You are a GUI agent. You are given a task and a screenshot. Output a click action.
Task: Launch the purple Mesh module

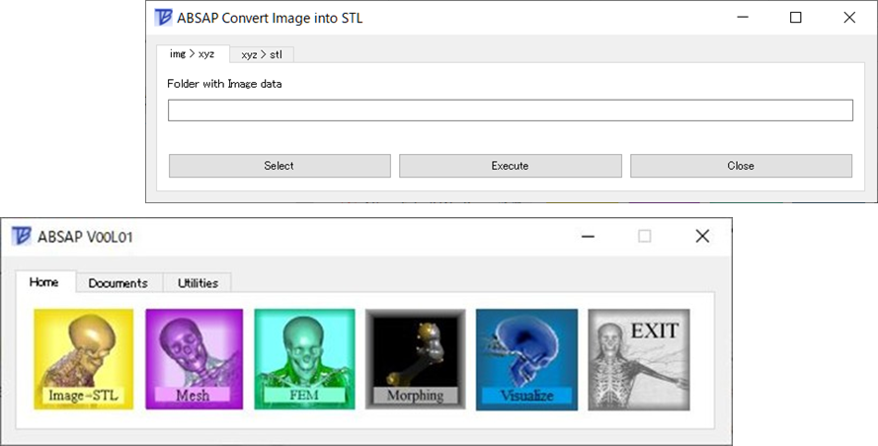point(195,359)
